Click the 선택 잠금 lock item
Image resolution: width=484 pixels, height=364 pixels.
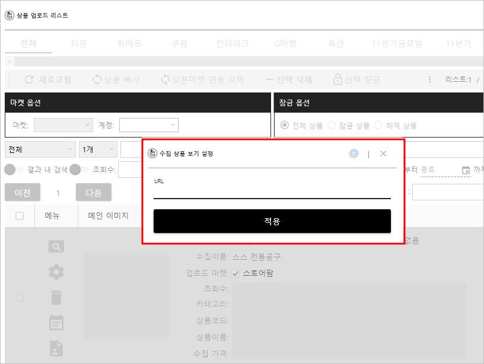click(x=356, y=79)
